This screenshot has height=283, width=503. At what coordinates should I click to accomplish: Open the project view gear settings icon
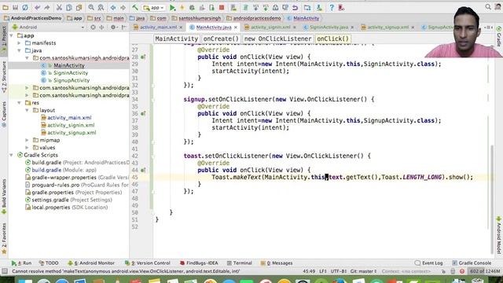click(113, 28)
